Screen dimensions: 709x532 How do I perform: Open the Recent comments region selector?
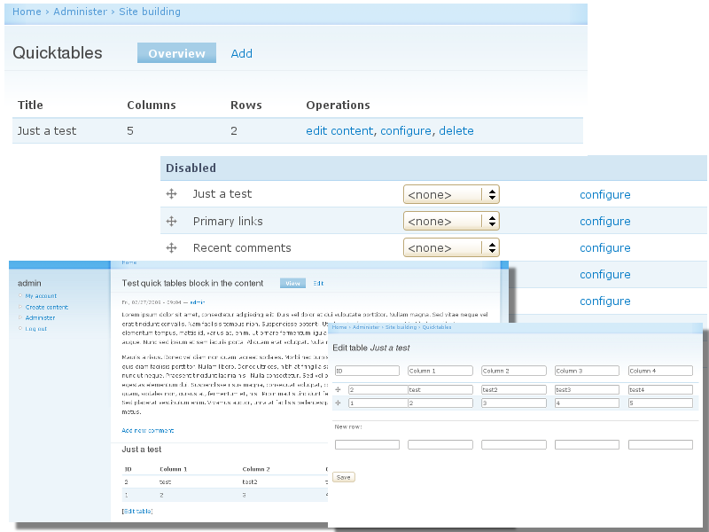(x=452, y=246)
